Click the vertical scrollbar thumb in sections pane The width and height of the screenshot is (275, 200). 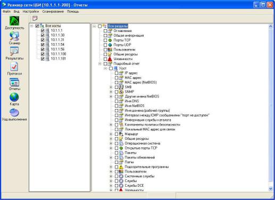tap(271, 105)
